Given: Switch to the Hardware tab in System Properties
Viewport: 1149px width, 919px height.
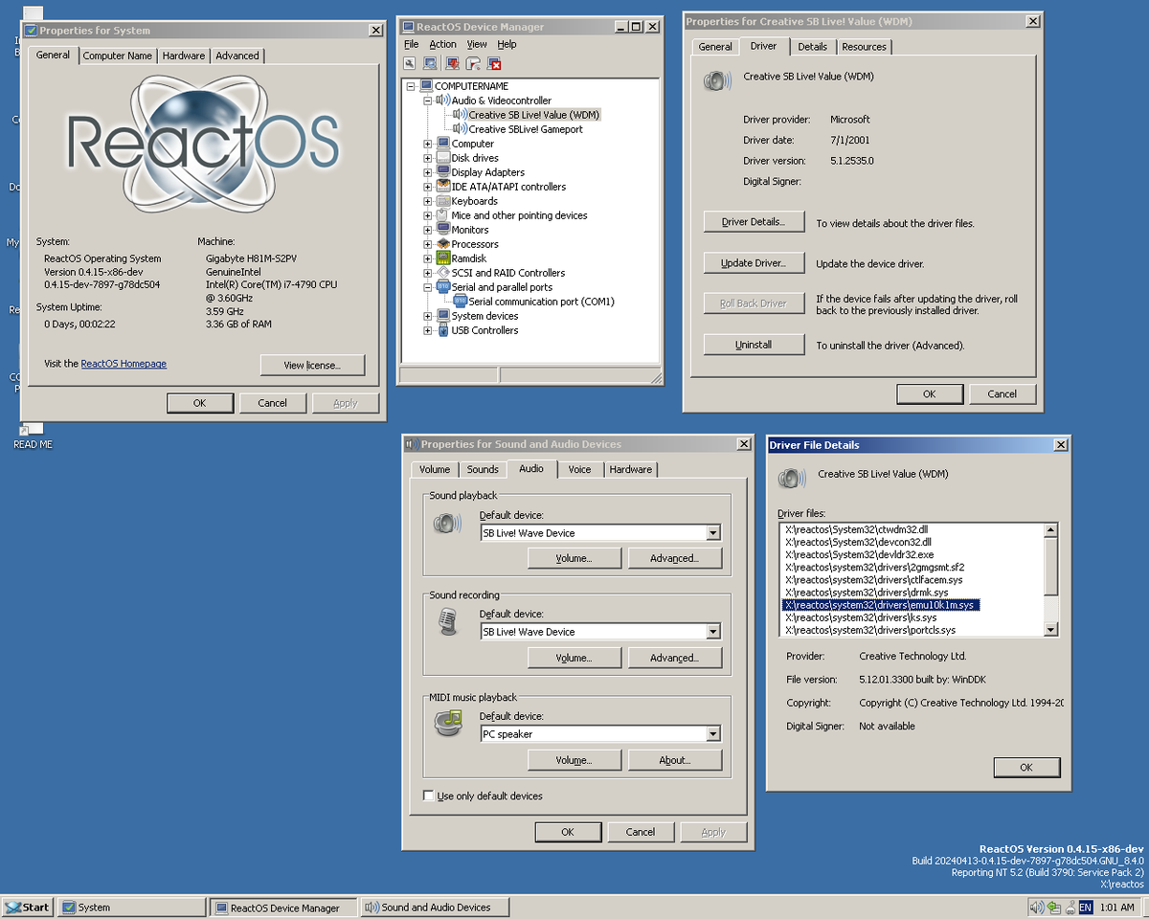Looking at the screenshot, I should (x=184, y=56).
